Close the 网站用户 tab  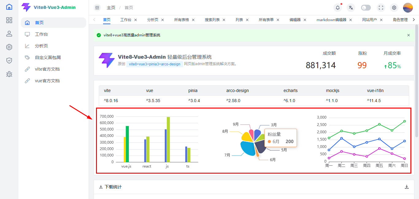point(381,20)
